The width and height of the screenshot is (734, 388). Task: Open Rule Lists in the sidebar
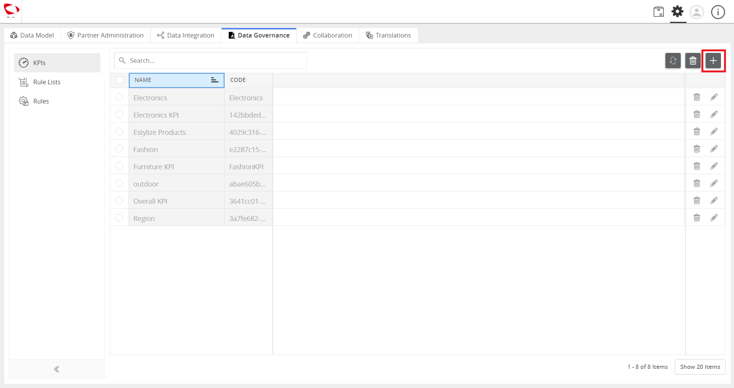click(57, 82)
